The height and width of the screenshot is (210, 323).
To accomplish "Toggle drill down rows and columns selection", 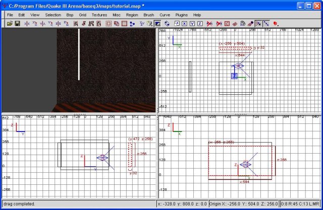I will pyautogui.click(x=266, y=24).
